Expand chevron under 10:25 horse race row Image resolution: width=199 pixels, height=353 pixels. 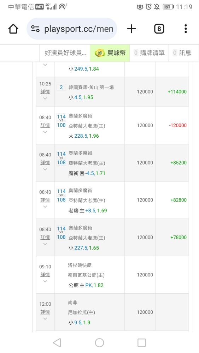tap(45, 98)
